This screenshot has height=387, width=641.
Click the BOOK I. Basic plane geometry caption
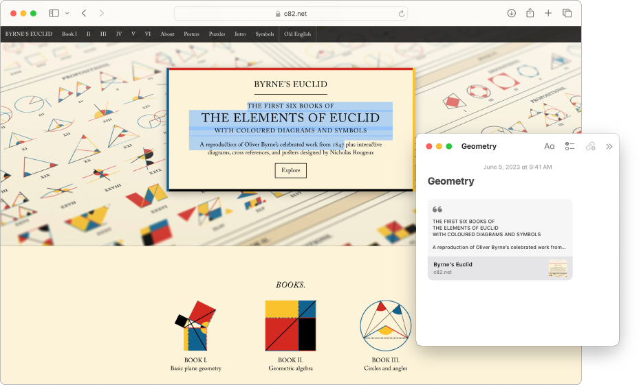tap(196, 364)
